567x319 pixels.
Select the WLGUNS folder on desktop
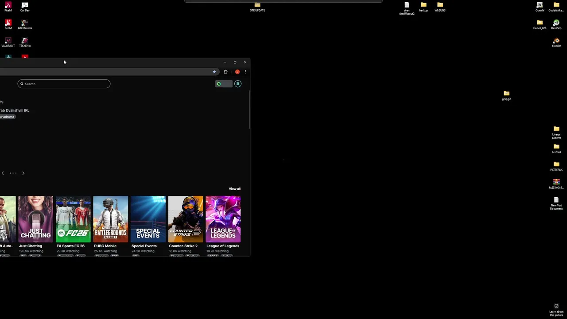pos(440,7)
